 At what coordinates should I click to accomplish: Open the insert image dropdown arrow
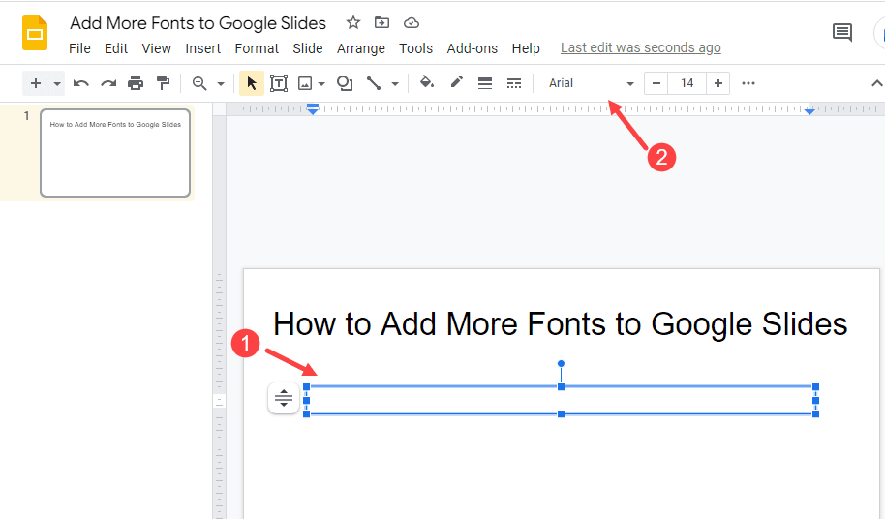pyautogui.click(x=321, y=84)
